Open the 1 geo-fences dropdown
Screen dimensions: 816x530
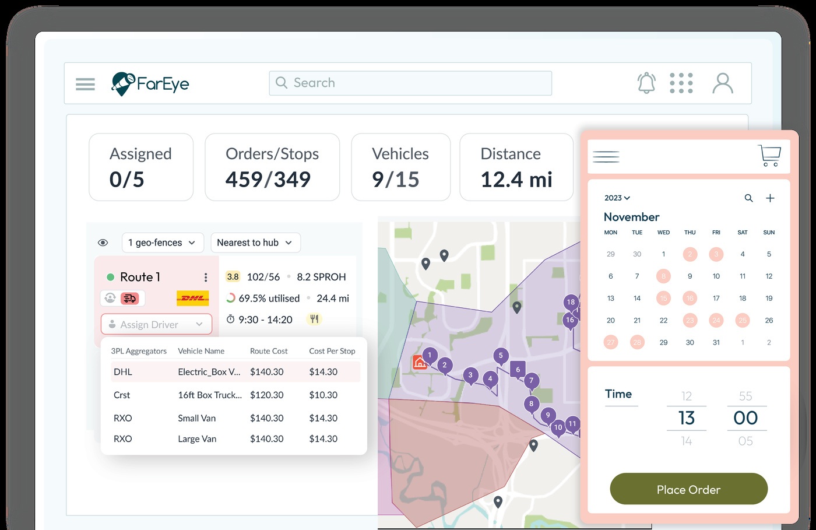[163, 242]
